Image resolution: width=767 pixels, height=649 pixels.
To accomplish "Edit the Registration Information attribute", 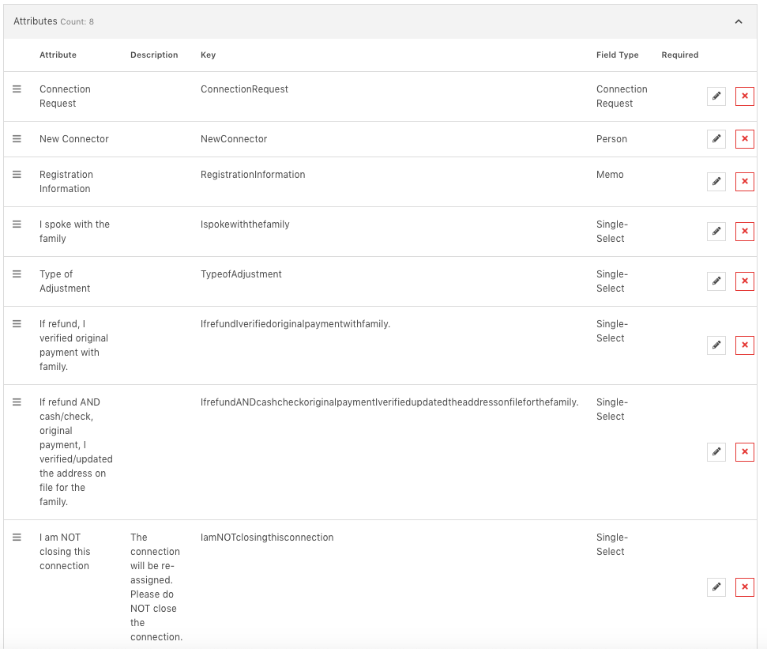I will click(x=716, y=182).
